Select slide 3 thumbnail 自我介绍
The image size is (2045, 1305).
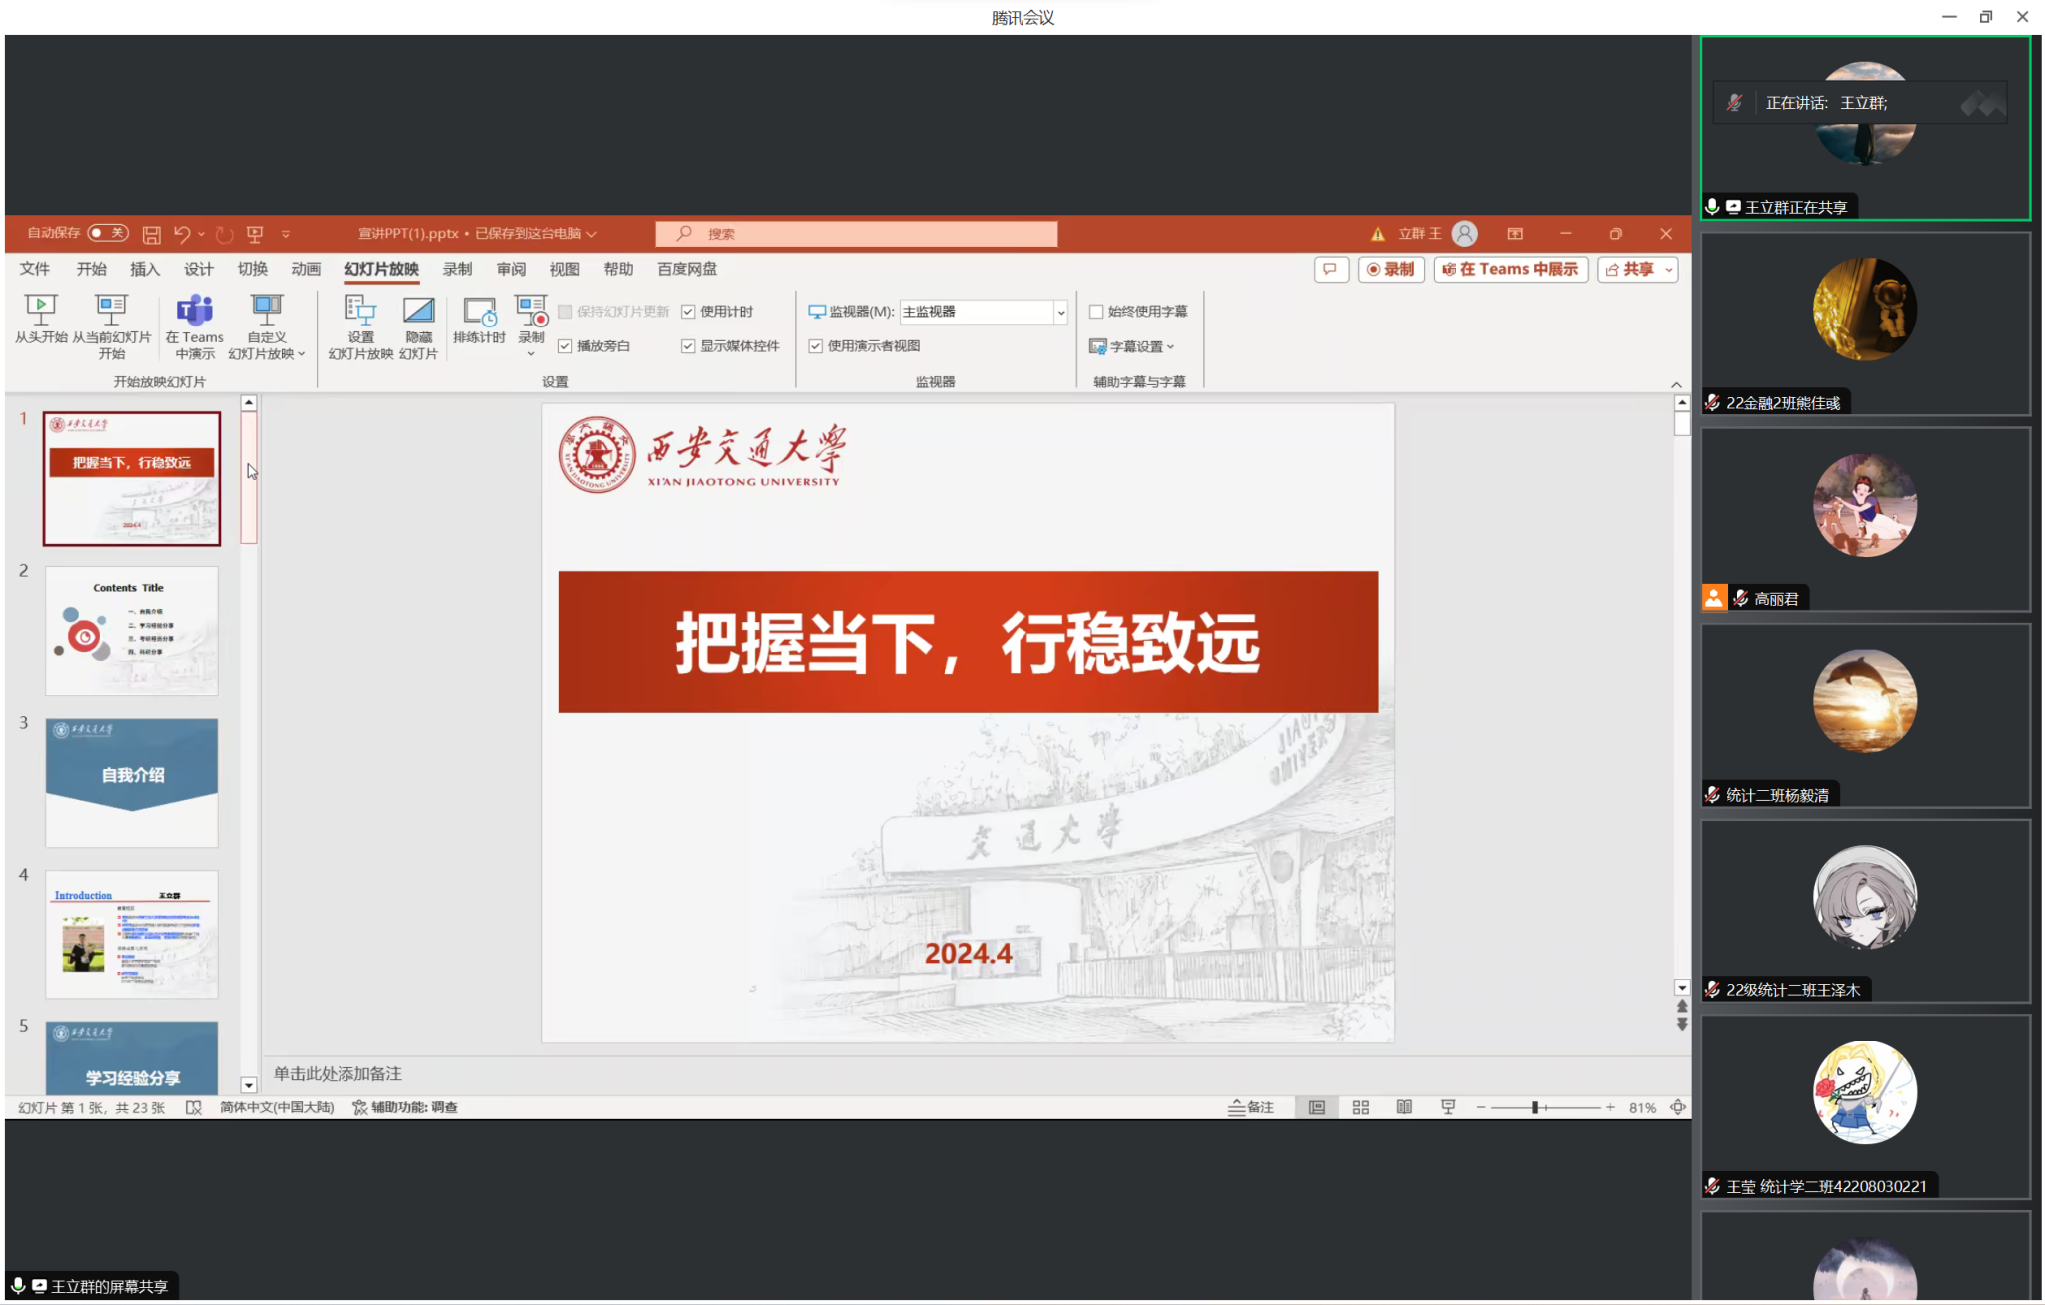tap(132, 782)
